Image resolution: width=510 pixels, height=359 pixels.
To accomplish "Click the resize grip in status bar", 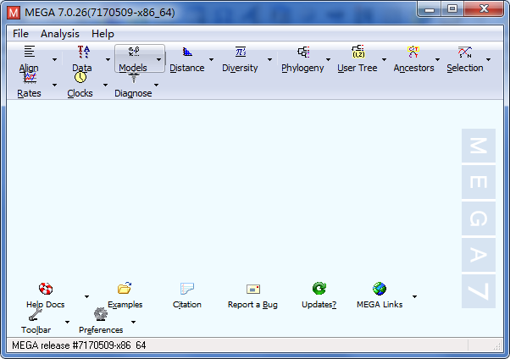I will click(497, 346).
